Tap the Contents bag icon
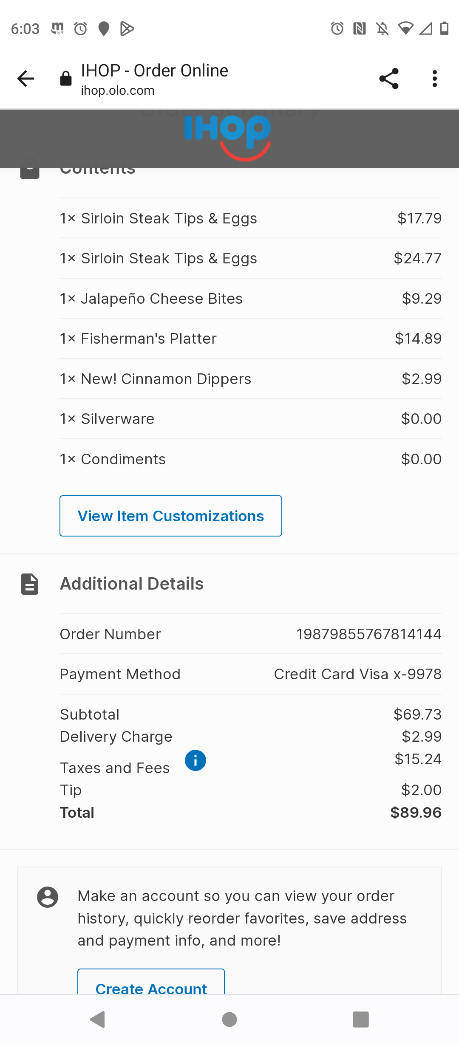459x1045 pixels. pos(30,171)
